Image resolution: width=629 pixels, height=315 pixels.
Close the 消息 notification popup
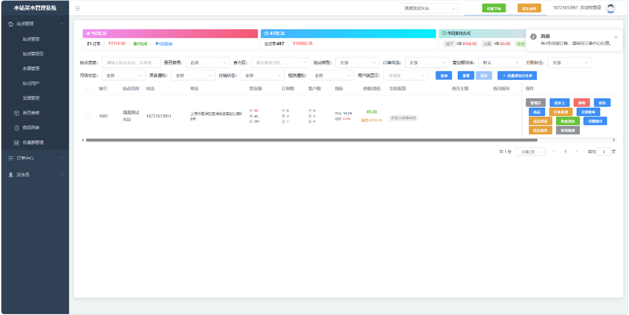point(616,37)
